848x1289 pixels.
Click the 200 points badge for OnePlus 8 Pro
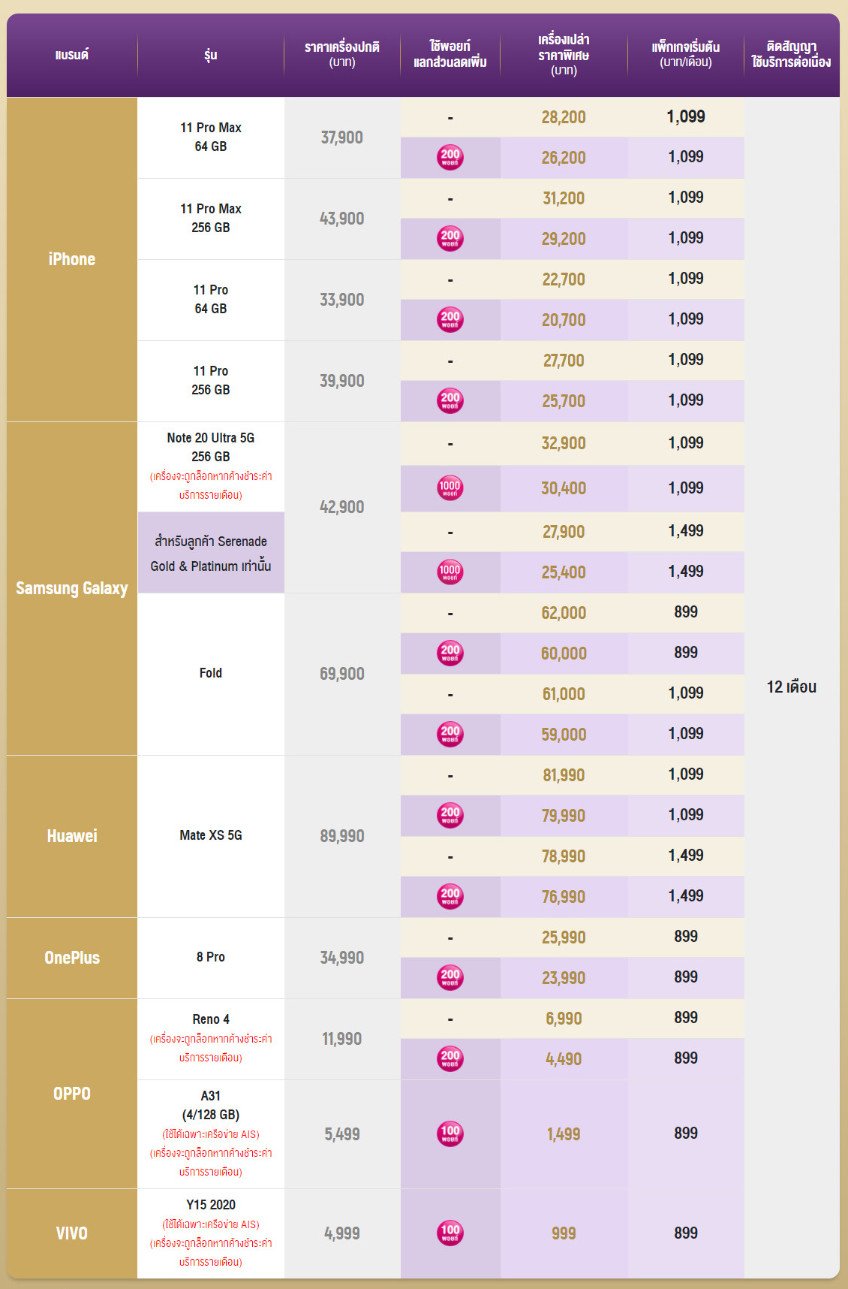click(450, 977)
